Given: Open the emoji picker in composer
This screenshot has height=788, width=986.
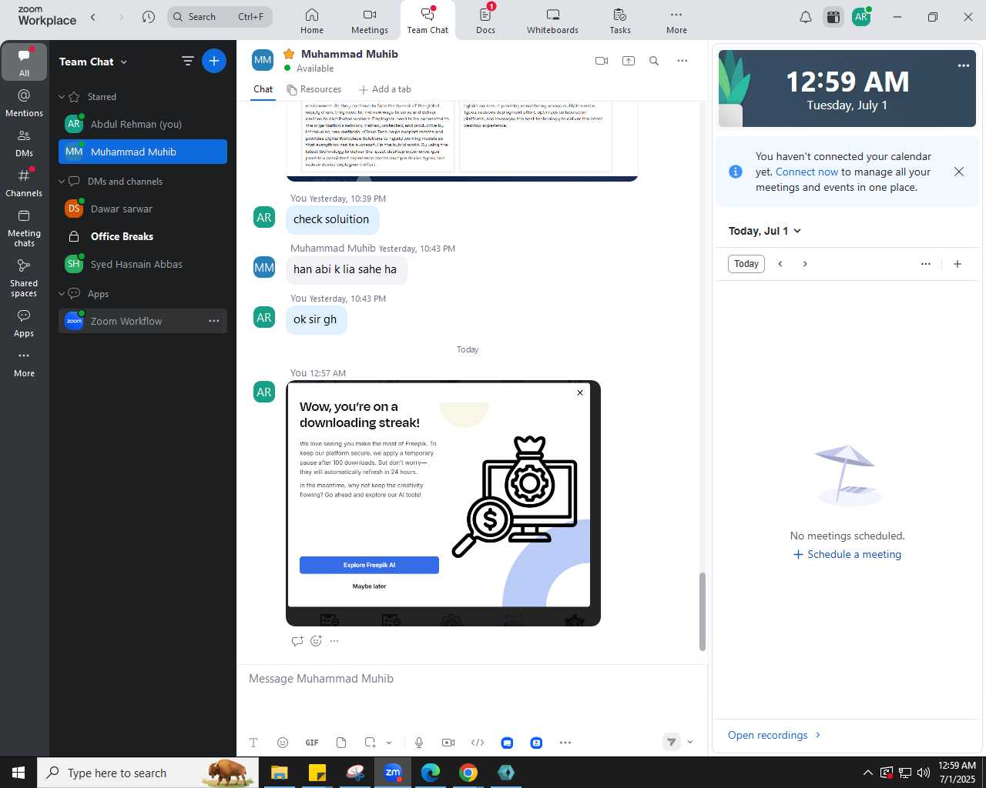Looking at the screenshot, I should pos(283,743).
